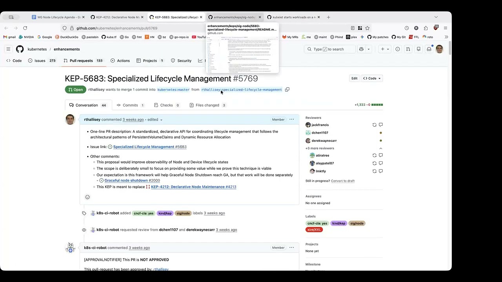Click the size/XXL label
This screenshot has height=282, width=502.
click(314, 230)
